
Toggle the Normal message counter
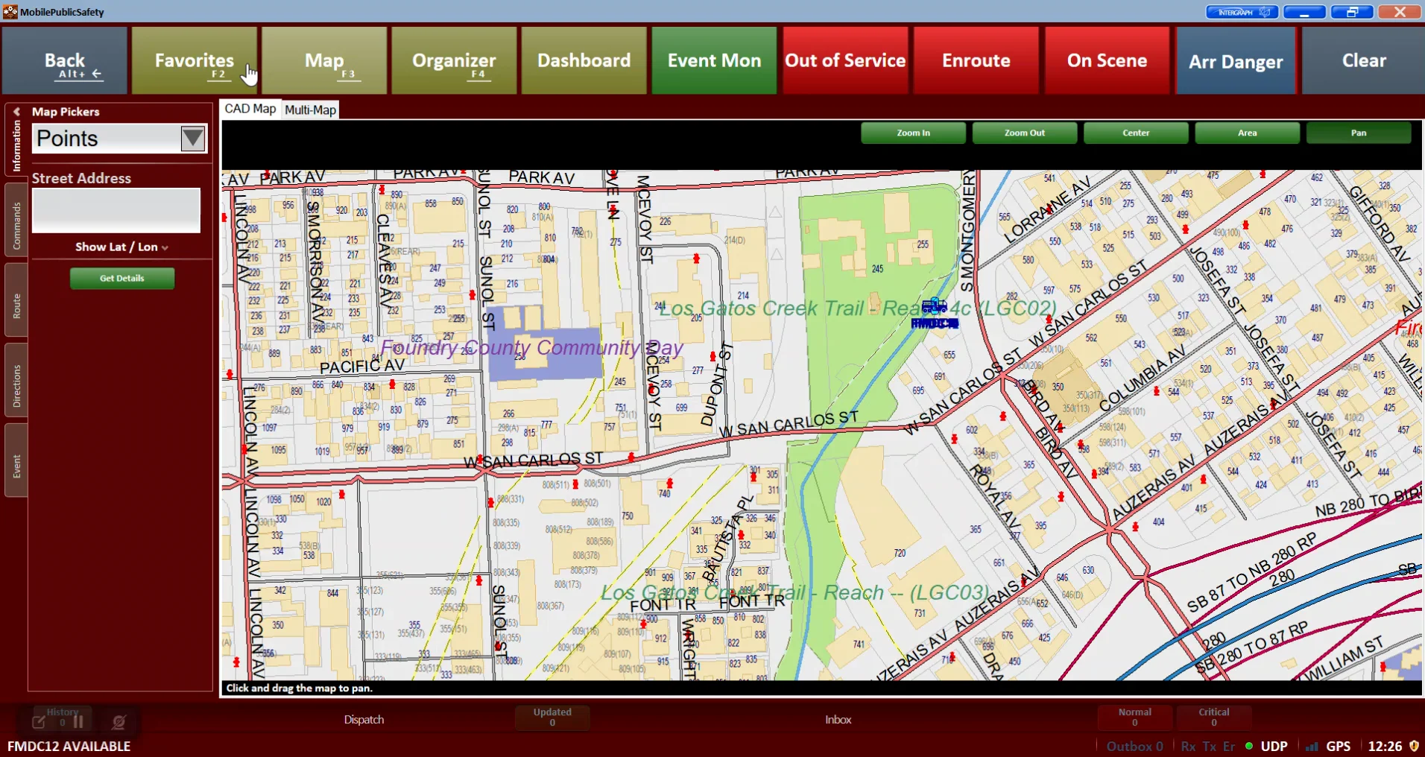(1134, 717)
